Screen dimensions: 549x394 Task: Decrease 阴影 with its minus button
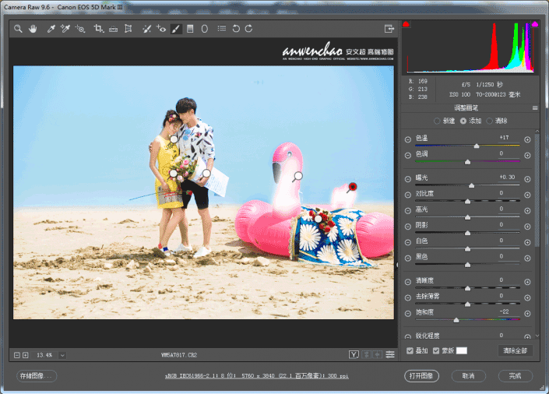[x=407, y=227]
